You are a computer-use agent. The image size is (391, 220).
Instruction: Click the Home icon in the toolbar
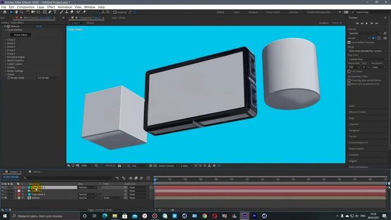[5, 12]
